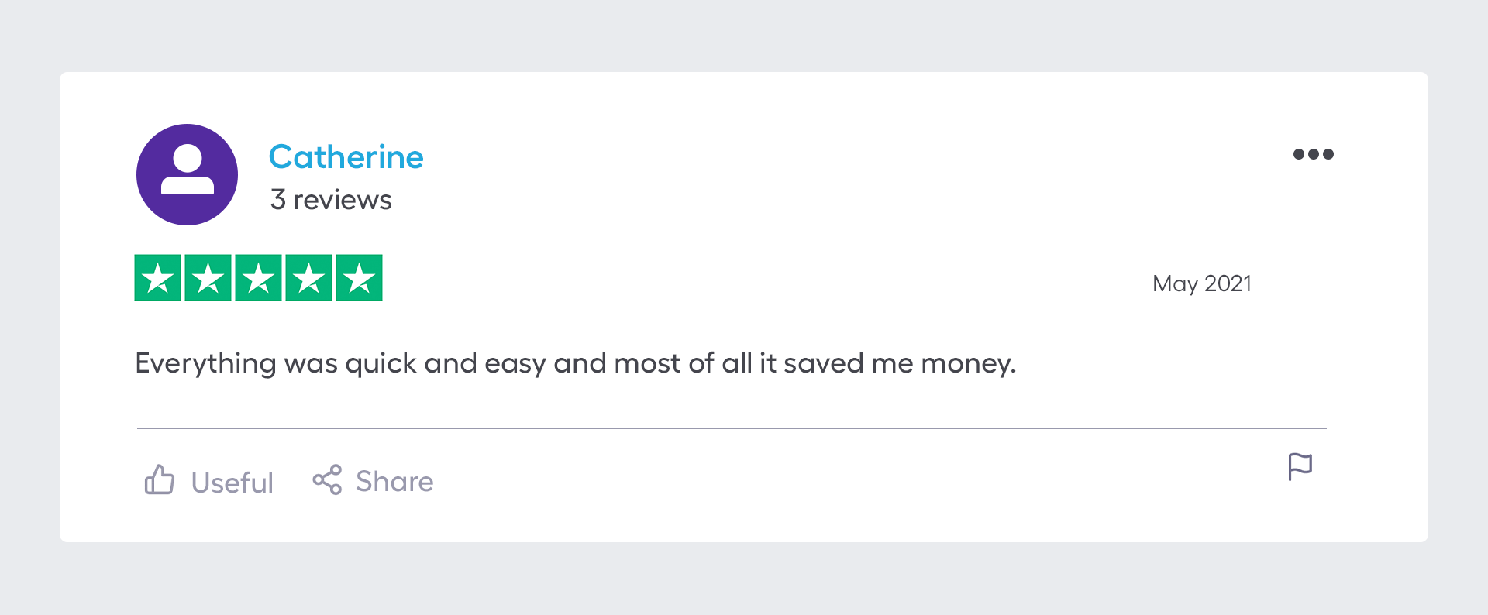This screenshot has width=1488, height=615.
Task: Click the first green rating star
Action: [x=158, y=278]
